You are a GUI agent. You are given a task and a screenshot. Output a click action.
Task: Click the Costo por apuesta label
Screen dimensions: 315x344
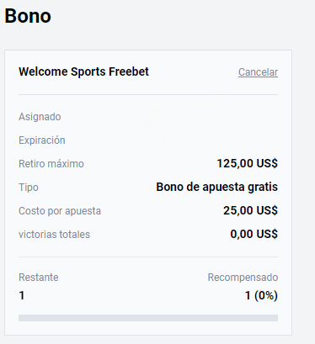tap(60, 211)
